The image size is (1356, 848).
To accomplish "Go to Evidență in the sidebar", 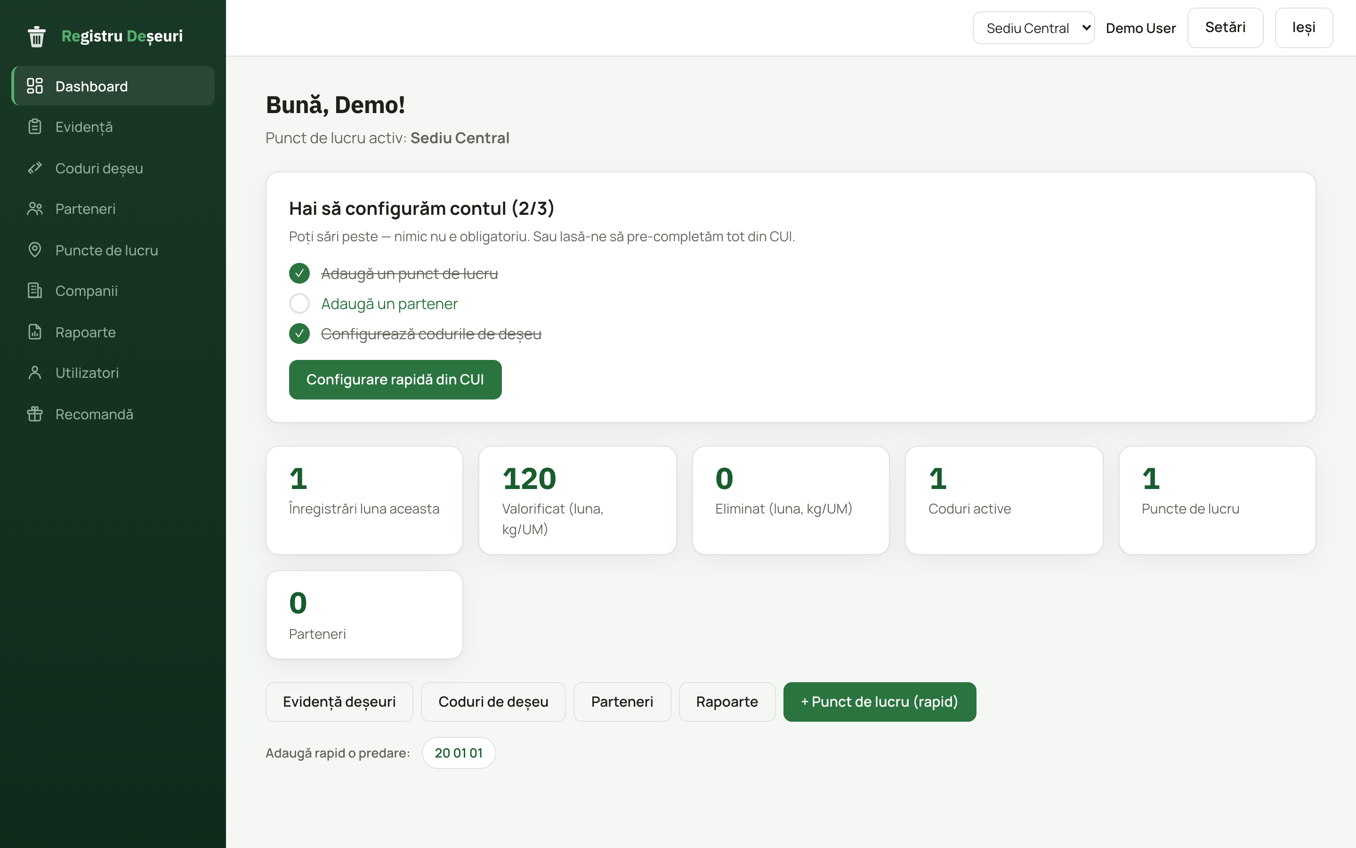I will (113, 127).
